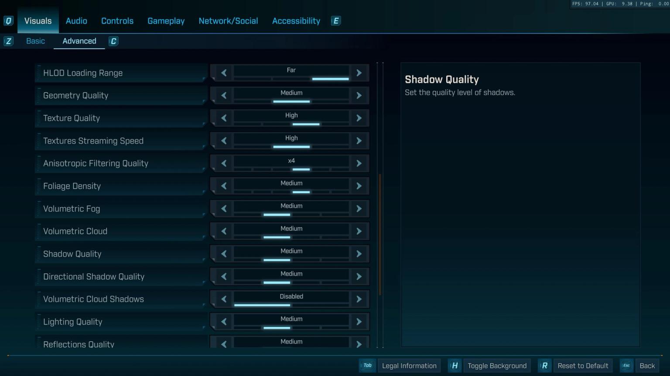Open the Controls tab
The image size is (670, 376).
(117, 20)
